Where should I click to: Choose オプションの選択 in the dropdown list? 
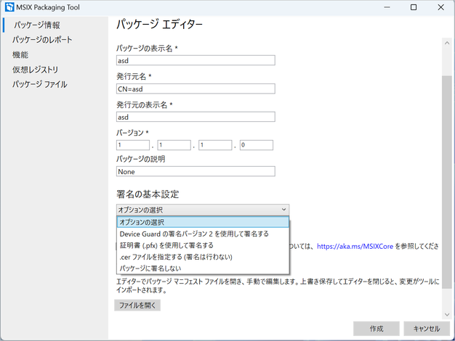[x=203, y=222]
